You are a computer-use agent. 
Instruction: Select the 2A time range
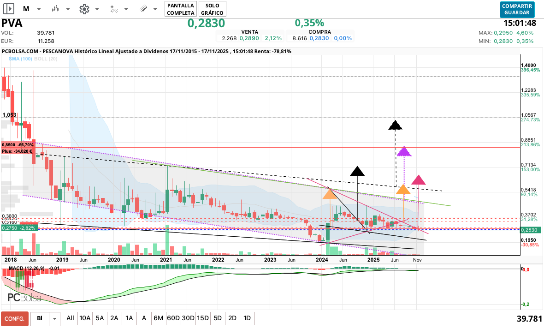pos(114,318)
